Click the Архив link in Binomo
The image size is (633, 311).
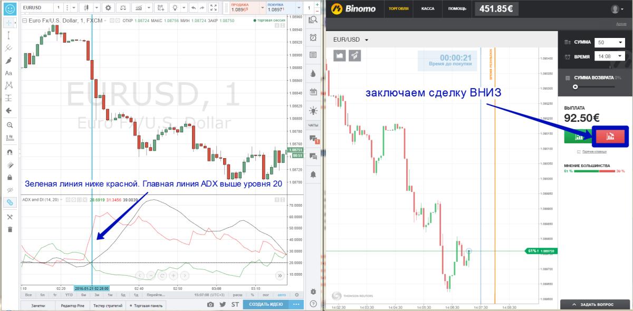click(x=621, y=24)
